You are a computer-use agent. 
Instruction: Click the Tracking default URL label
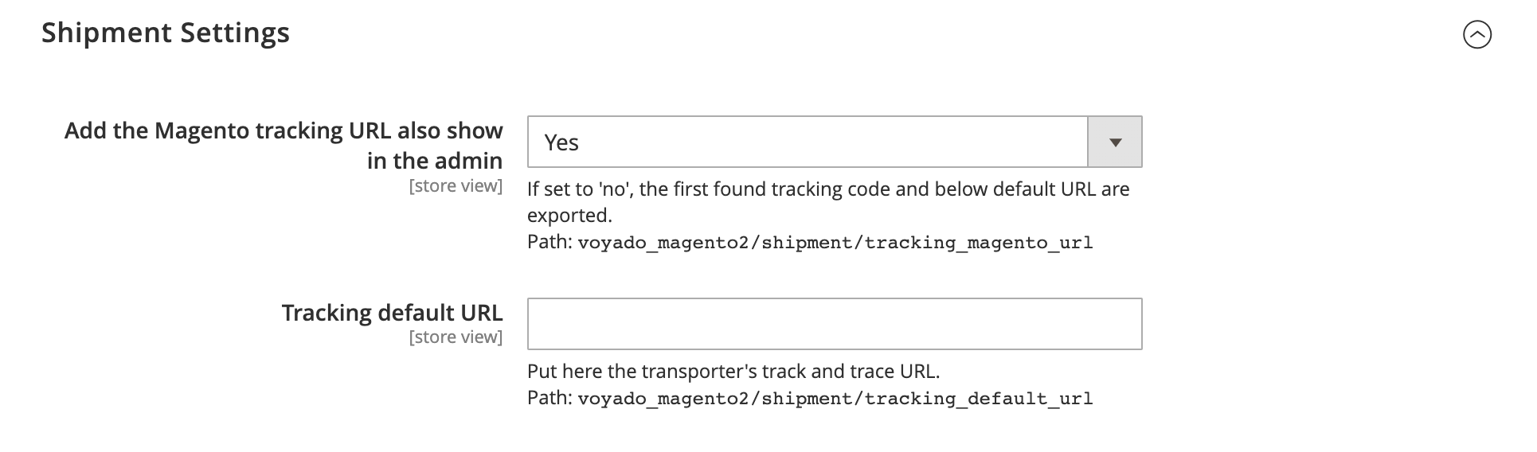click(x=392, y=313)
